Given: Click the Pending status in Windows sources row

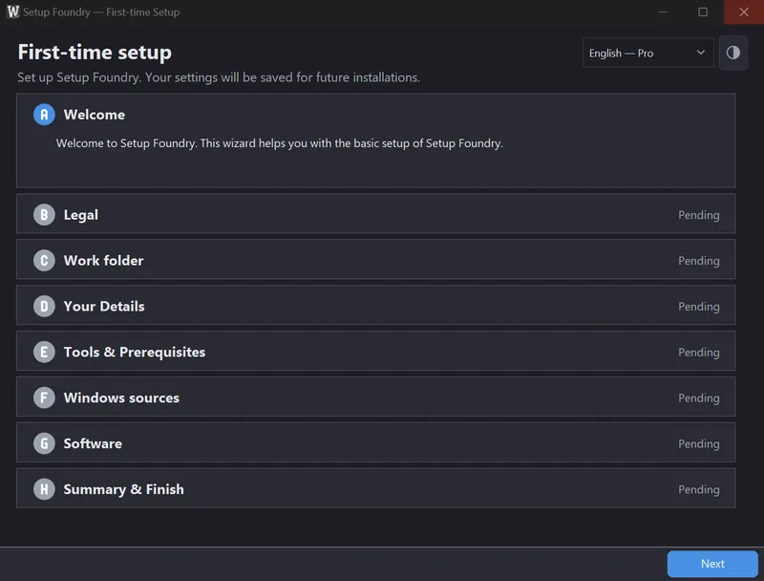Looking at the screenshot, I should [x=698, y=398].
